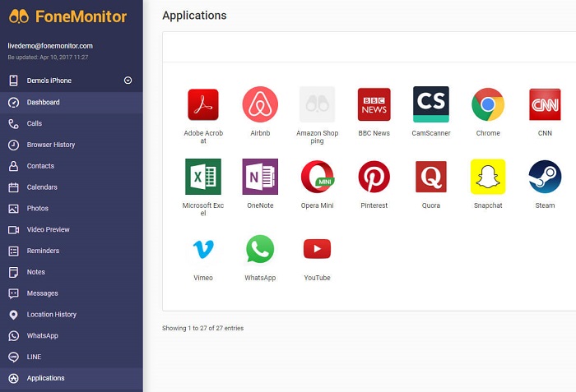Image resolution: width=576 pixels, height=392 pixels.
Task: Click the Amazon Shopping placeholder icon
Action: tap(317, 104)
